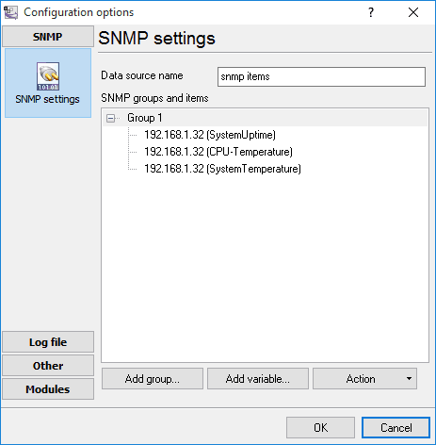Open the Action dropdown arrow

pos(409,379)
